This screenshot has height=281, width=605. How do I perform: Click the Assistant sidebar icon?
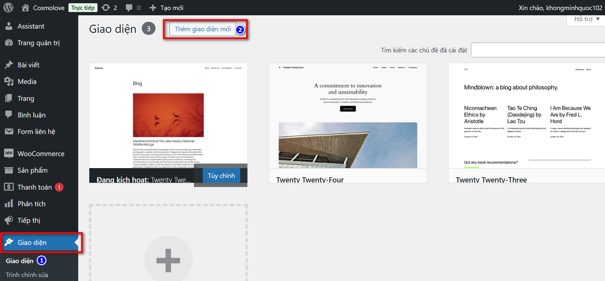[x=9, y=26]
